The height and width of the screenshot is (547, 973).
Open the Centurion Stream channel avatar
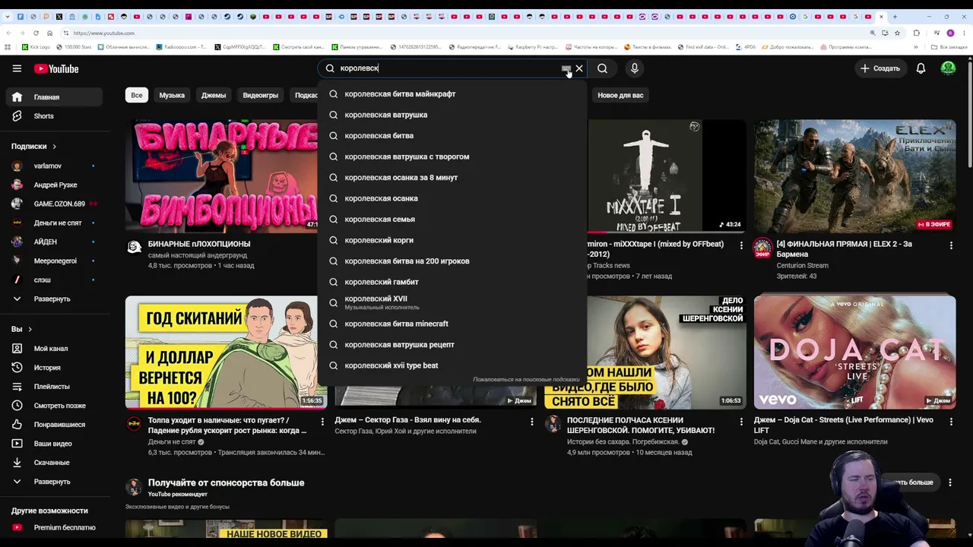pyautogui.click(x=762, y=248)
